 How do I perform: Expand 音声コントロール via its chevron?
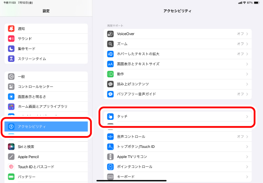247,136
